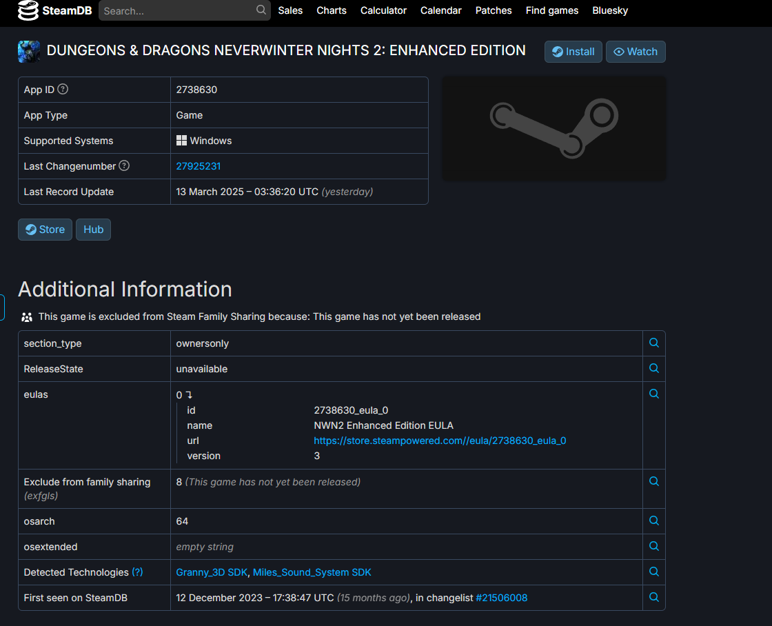This screenshot has height=626, width=772.
Task: Click the game title heading
Action: point(286,50)
